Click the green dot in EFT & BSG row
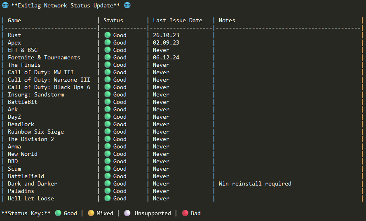 point(108,50)
